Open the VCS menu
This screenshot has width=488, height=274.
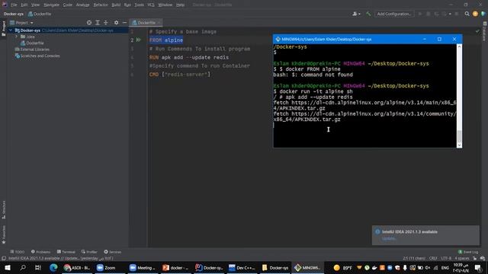pos(151,5)
